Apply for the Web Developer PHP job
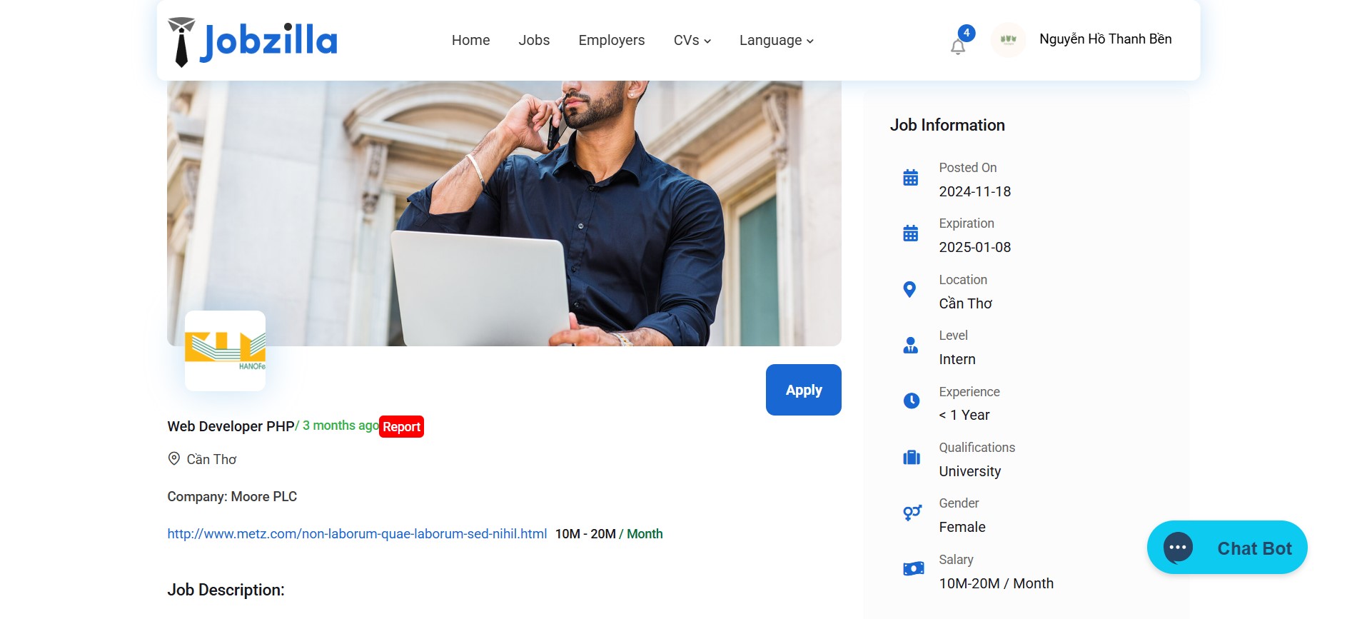 tap(804, 390)
